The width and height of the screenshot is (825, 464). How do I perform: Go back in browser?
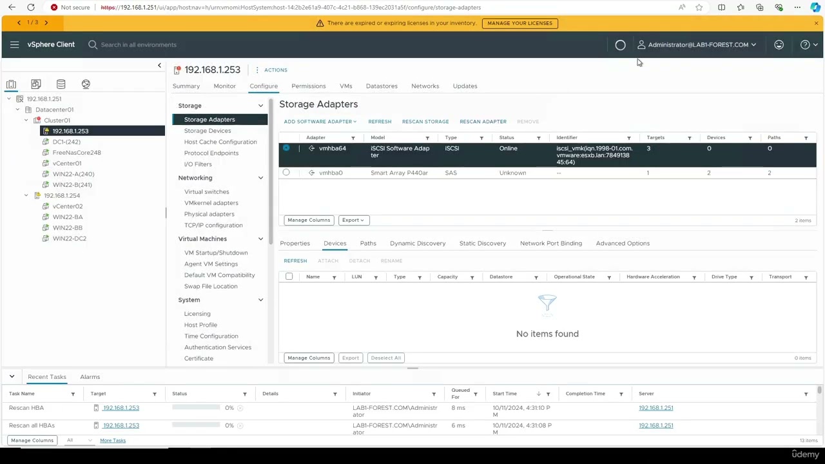[12, 8]
